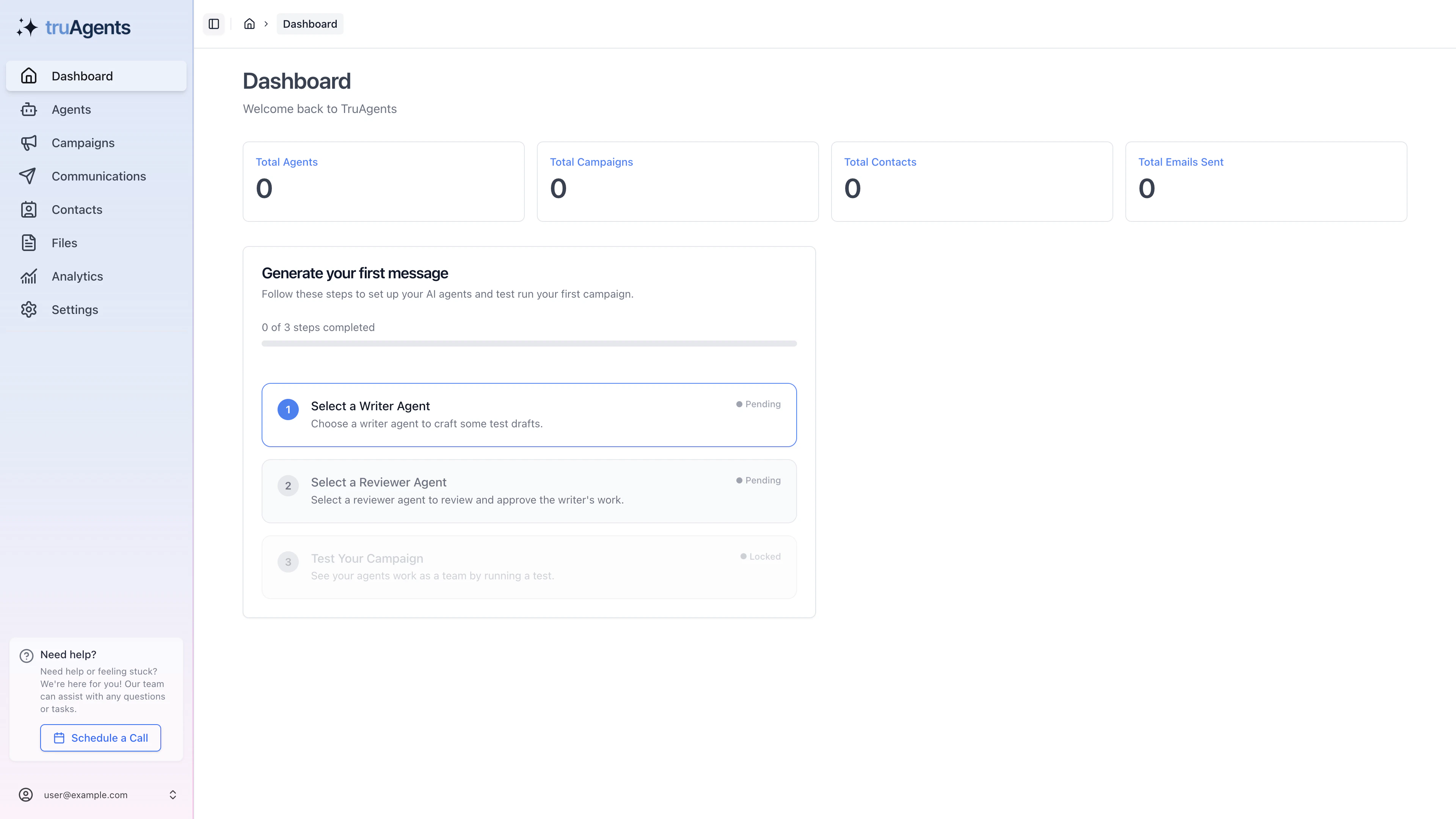1456x819 pixels.
Task: Click the Need help question mark icon
Action: click(x=26, y=655)
